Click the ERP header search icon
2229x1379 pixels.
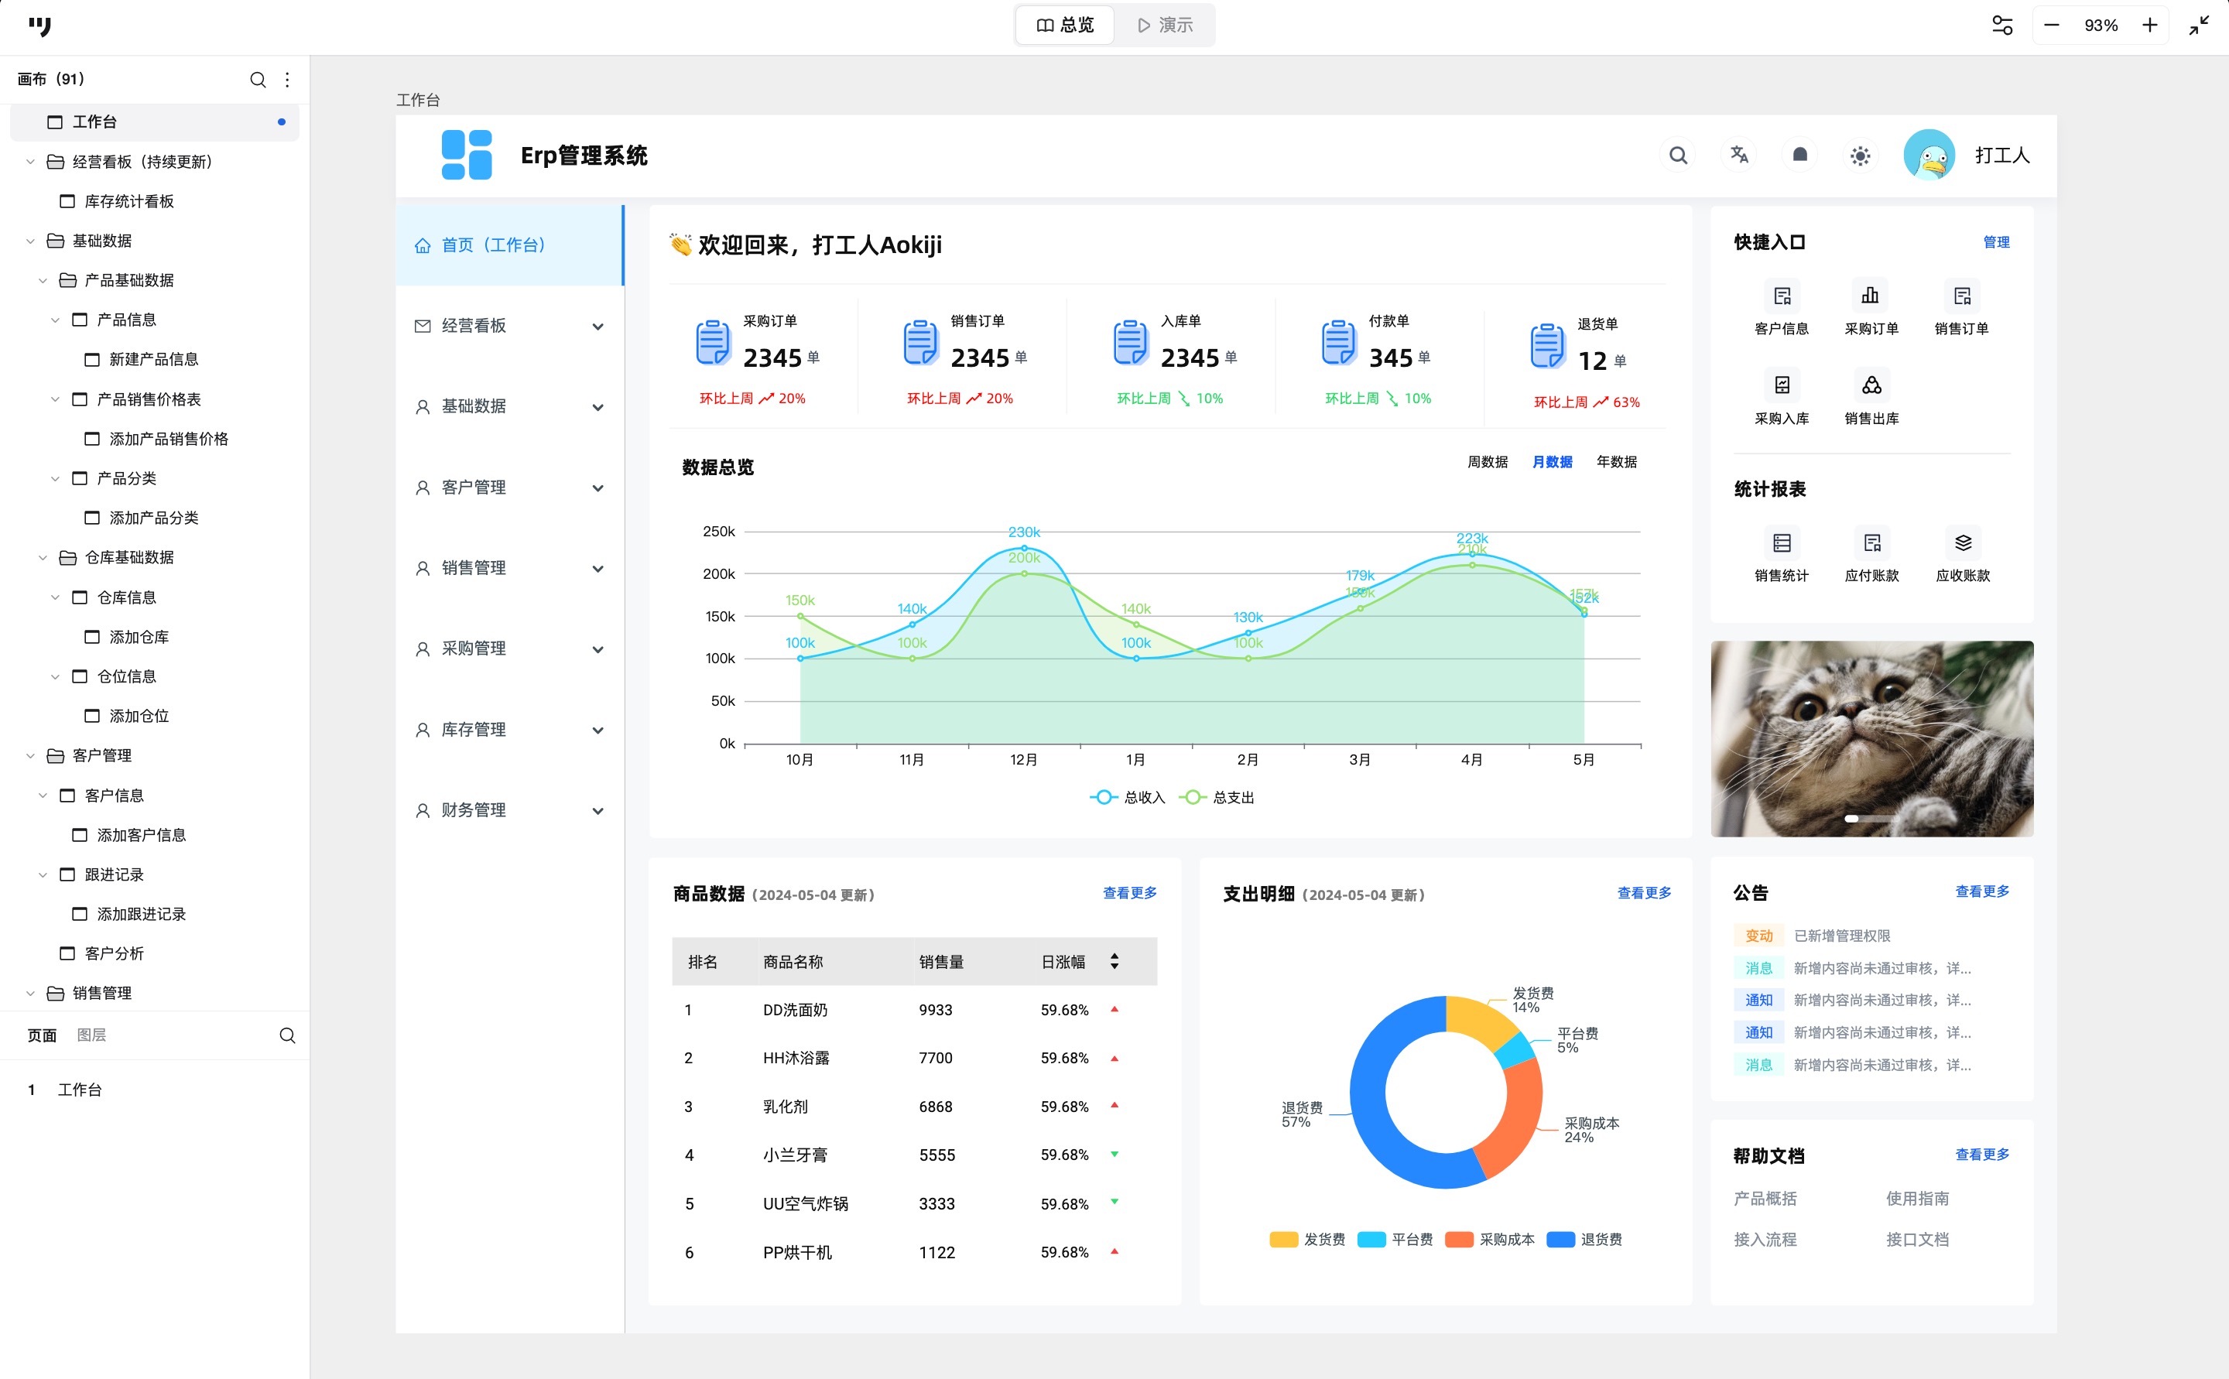1677,155
